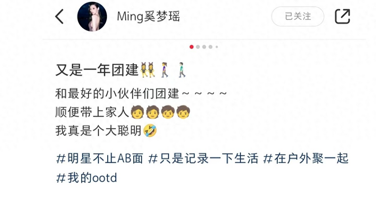This screenshot has width=376, height=197.
Task: Tap the walking man emoji in title
Action: [181, 70]
